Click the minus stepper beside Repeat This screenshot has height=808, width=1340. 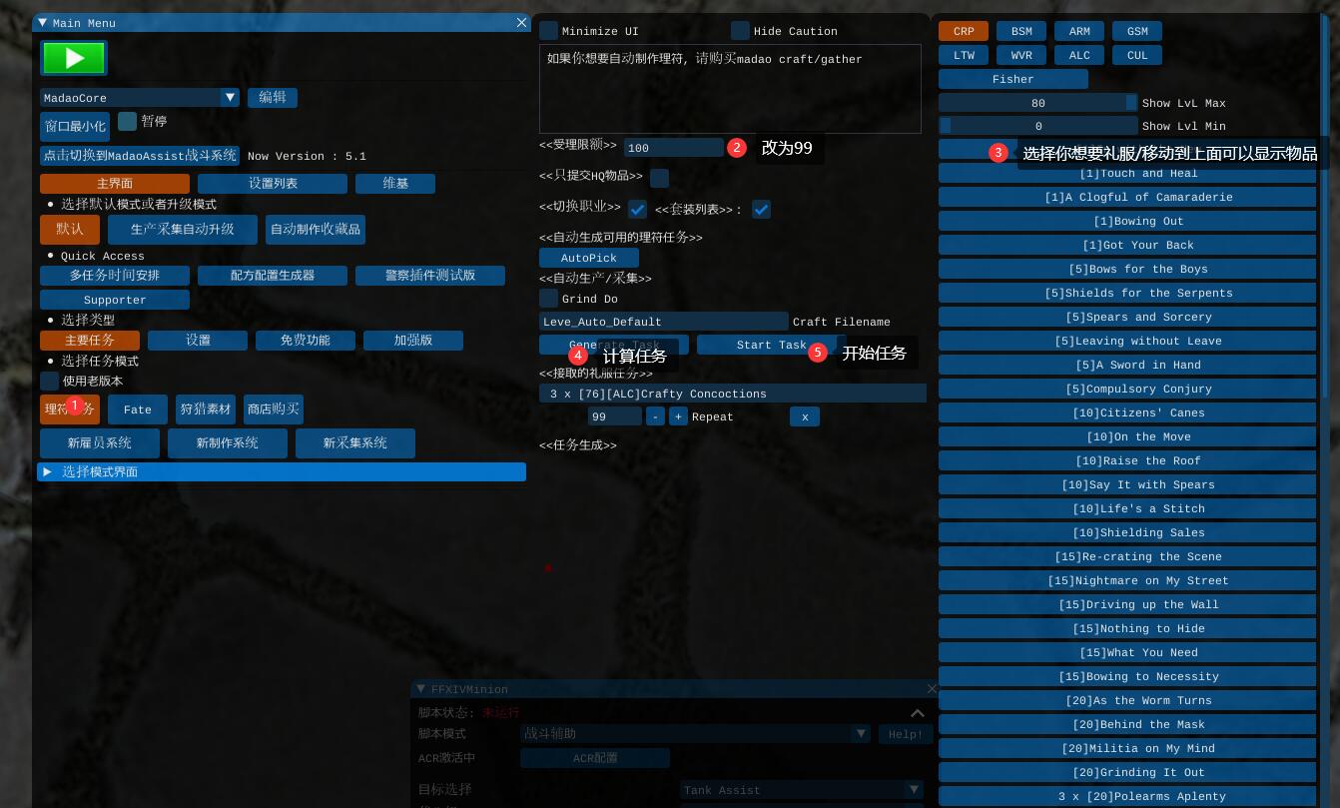[654, 416]
